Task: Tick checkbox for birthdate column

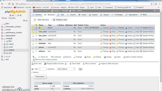Action: pos(33,44)
